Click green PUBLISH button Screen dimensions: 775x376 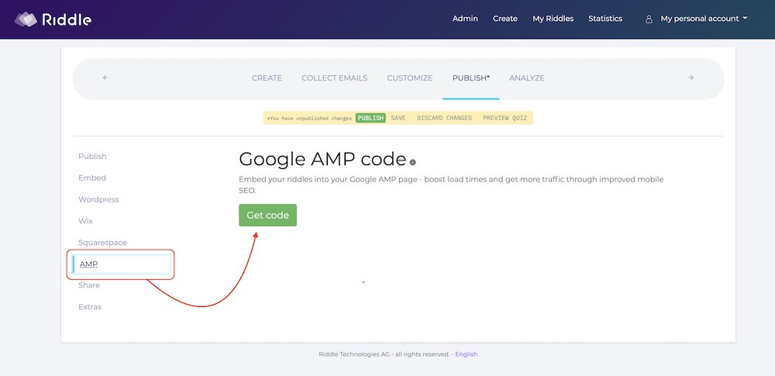tap(370, 119)
